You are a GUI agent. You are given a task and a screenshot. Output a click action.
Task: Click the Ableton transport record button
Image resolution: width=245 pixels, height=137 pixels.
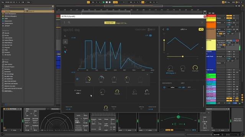pyautogui.click(x=110, y=2)
